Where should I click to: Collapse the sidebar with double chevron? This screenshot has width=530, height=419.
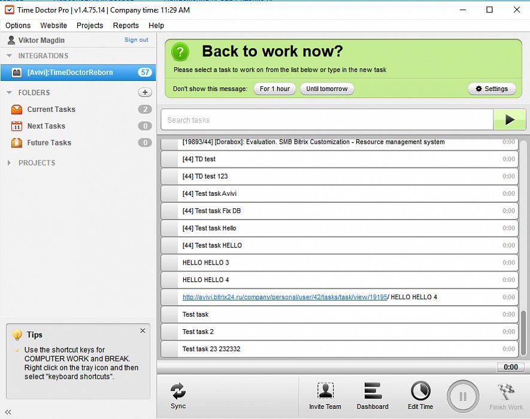coord(8,412)
